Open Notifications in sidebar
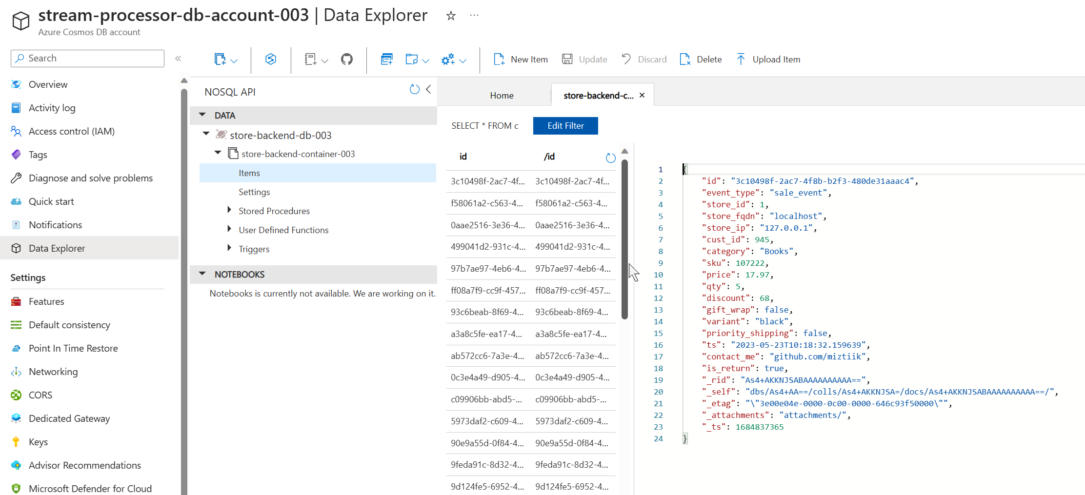The width and height of the screenshot is (1085, 495). [x=55, y=225]
